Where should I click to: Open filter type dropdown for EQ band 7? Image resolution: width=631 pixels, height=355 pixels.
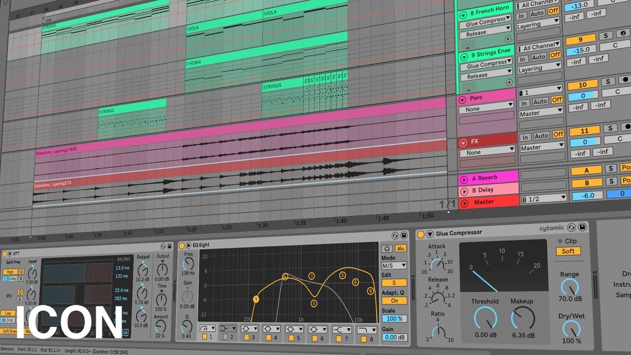tap(341, 329)
